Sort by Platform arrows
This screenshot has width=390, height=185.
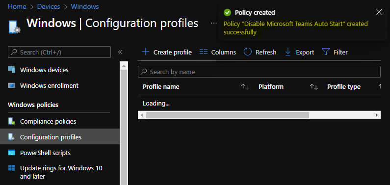[314, 87]
